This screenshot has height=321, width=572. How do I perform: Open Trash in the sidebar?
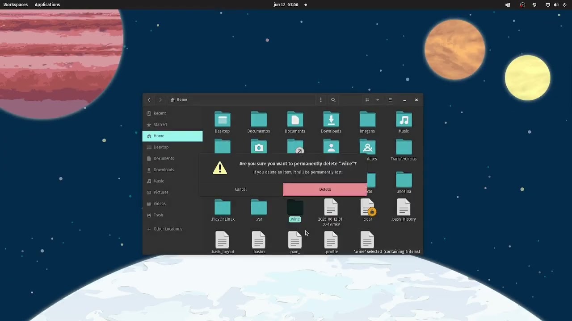(172, 215)
